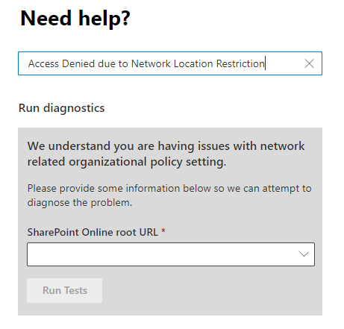Select the Run diagnostics section title
Screen dimensions: 344x329
pyautogui.click(x=61, y=108)
